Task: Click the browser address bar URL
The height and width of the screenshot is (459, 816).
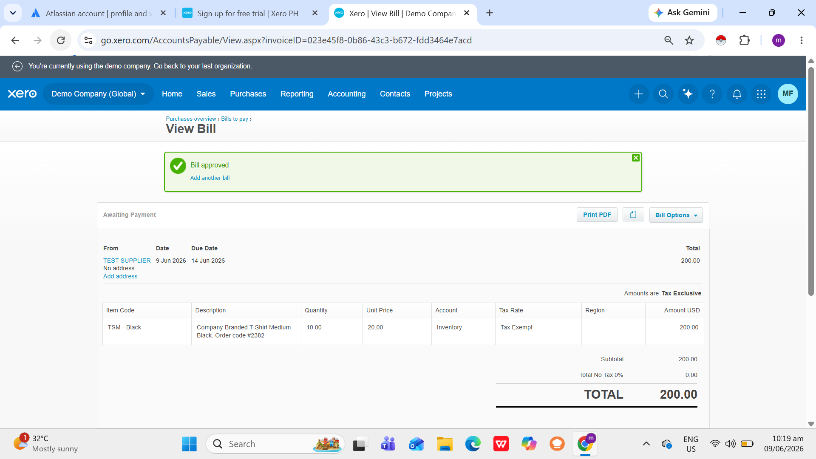Action: pyautogui.click(x=286, y=40)
